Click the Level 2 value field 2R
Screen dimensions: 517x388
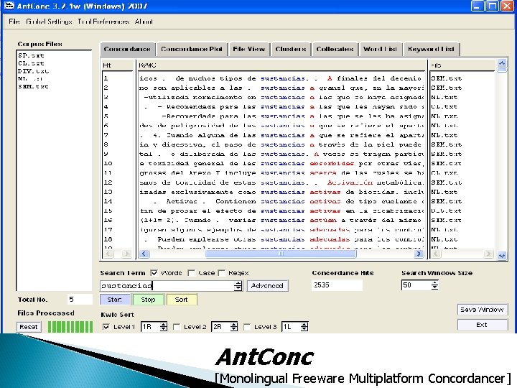[221, 327]
